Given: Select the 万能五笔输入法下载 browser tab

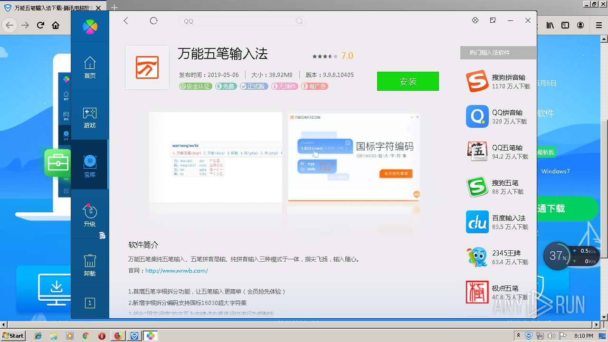Looking at the screenshot, I should 53,8.
